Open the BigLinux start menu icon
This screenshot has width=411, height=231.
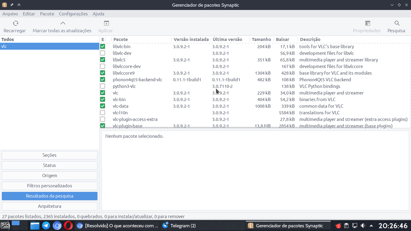(5, 226)
